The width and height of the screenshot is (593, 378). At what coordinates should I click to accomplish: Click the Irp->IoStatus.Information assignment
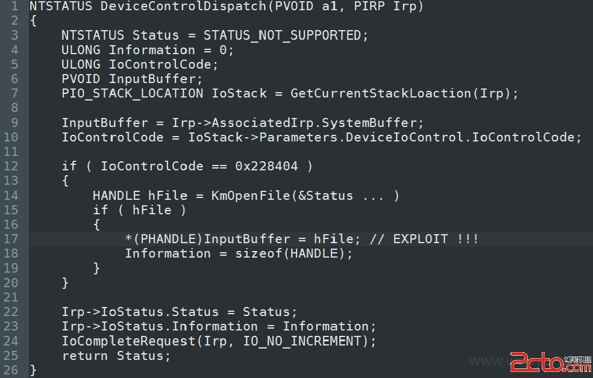218,326
